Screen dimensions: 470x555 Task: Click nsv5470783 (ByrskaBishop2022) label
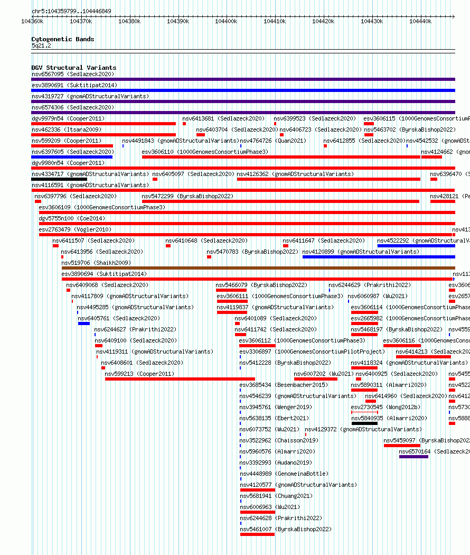252,252
